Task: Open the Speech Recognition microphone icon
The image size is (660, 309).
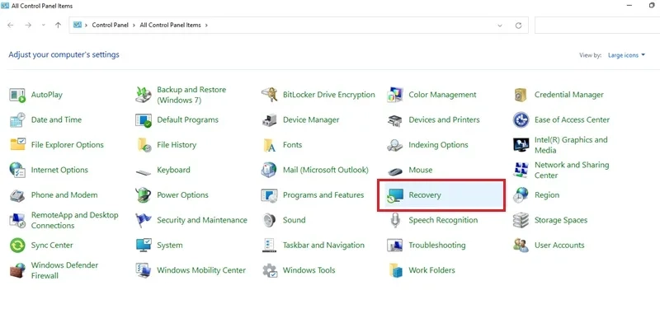Action: [395, 220]
